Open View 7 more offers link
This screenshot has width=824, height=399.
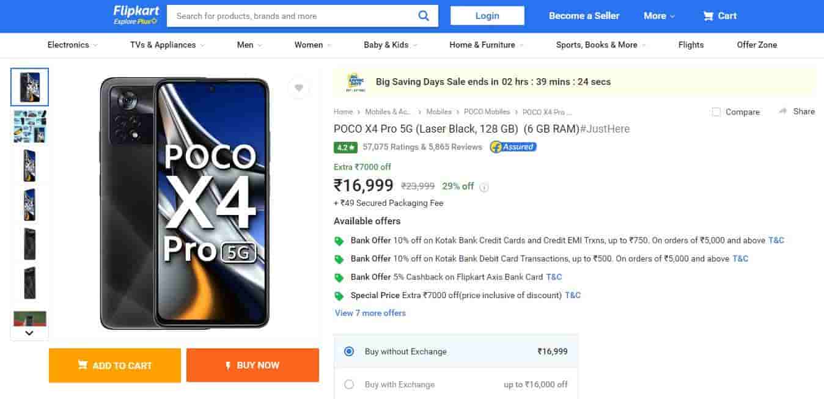370,313
